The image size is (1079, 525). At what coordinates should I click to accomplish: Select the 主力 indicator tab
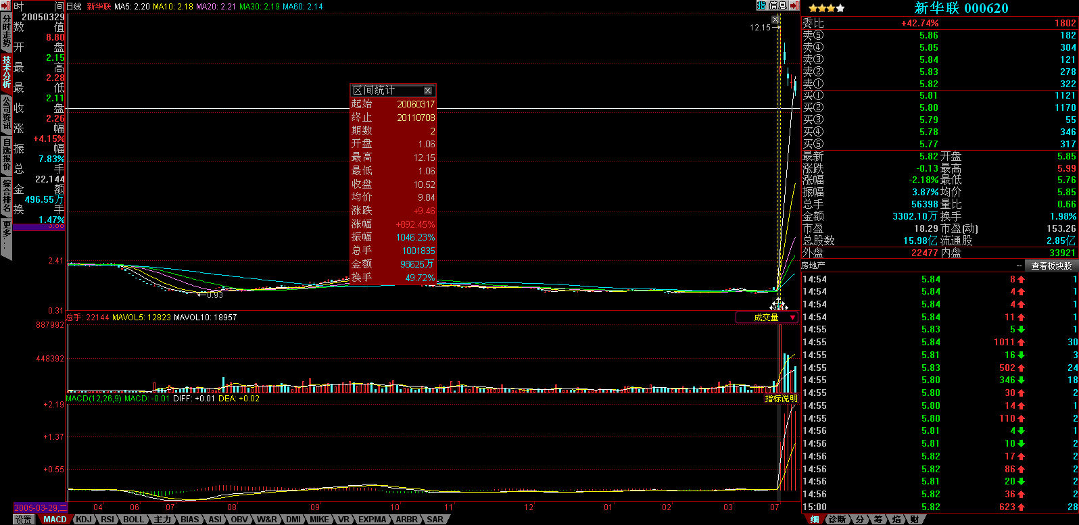click(x=162, y=520)
